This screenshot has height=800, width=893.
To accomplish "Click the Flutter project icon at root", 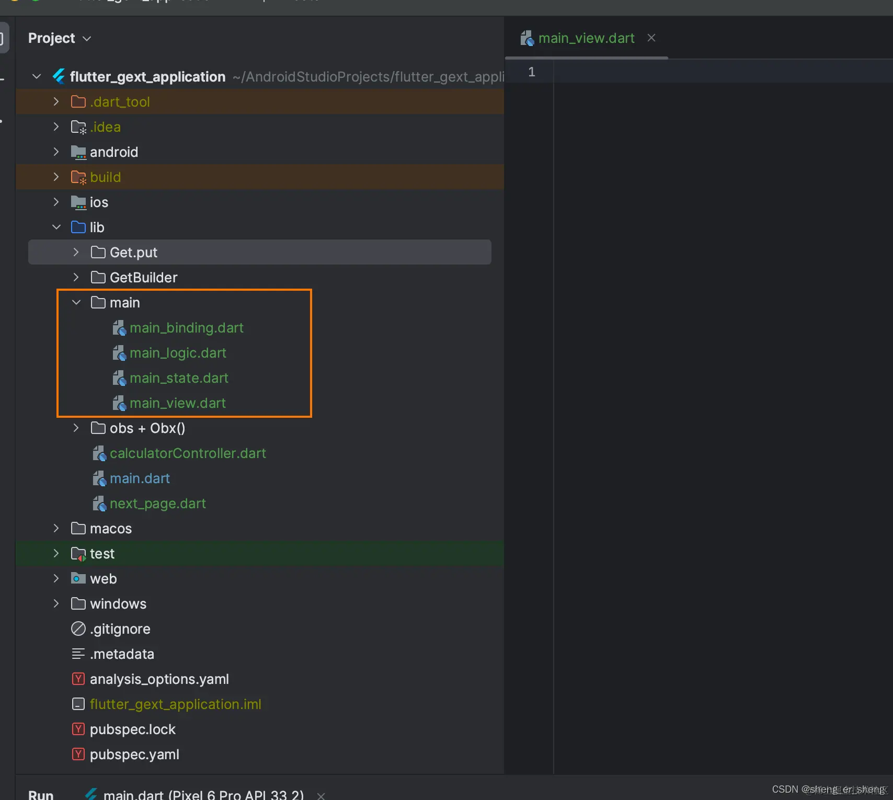I will click(59, 76).
